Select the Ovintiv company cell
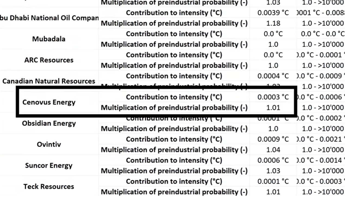345x199 pixels. tap(49, 145)
